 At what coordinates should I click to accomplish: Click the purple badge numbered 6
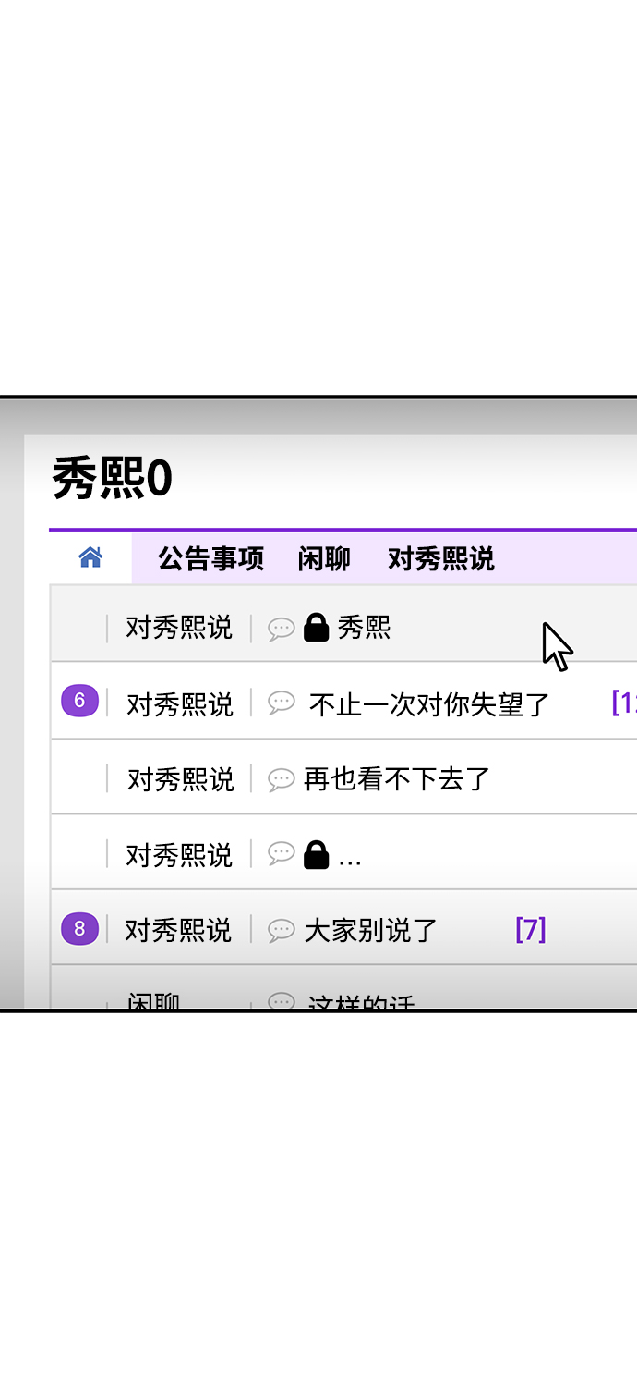[79, 701]
